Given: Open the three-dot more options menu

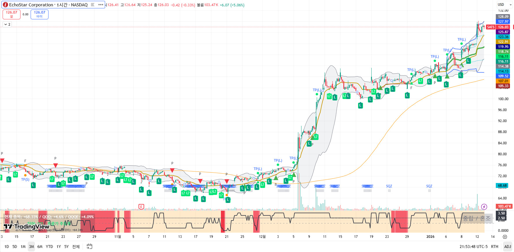Looking at the screenshot, I should [x=100, y=5].
